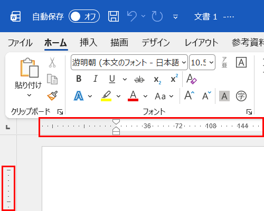Image resolution: width=264 pixels, height=211 pixels.
Task: Toggle the 自動保存 AutoSave switch
Action: coord(84,16)
